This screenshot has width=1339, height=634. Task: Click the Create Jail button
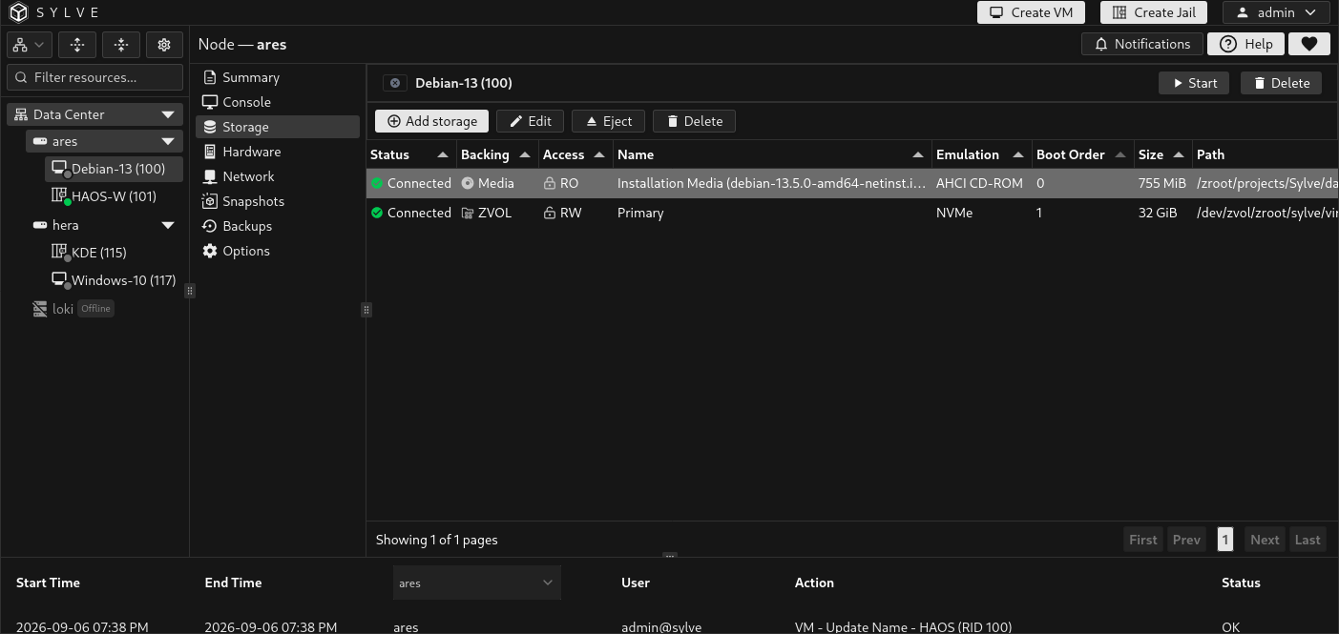coord(1154,12)
